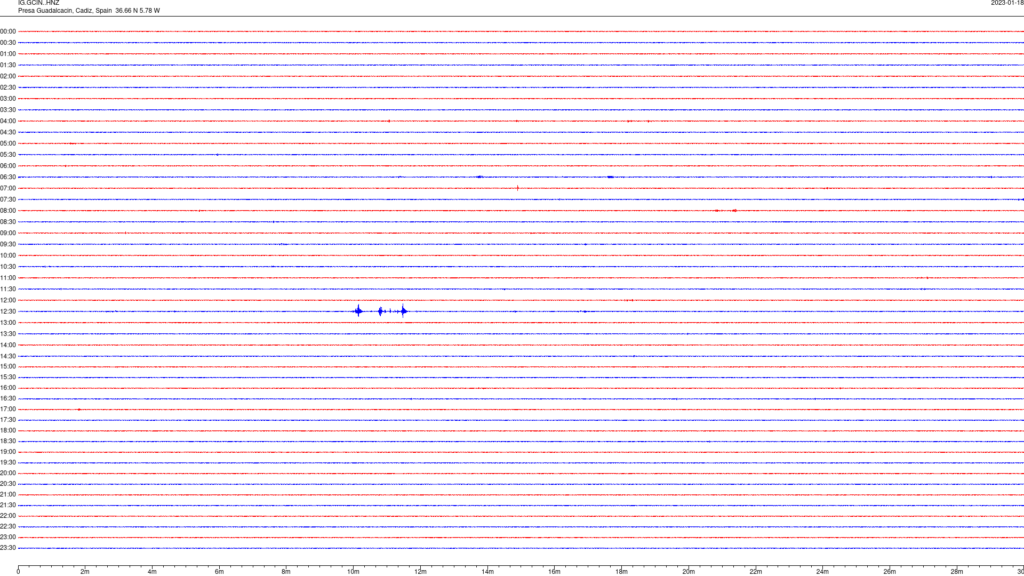This screenshot has height=576, width=1024.
Task: Click the Presa Guadalcacin, Cadiz, Spain location text
Action: pyautogui.click(x=65, y=11)
